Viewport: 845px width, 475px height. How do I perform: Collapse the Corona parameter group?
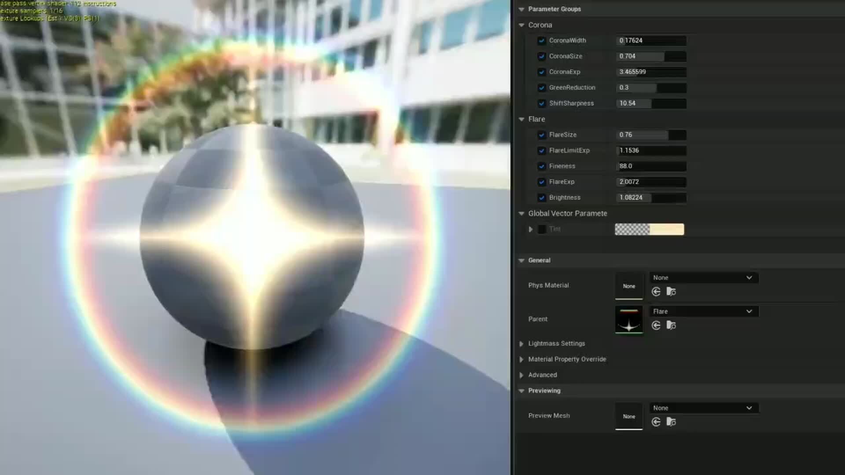point(522,25)
